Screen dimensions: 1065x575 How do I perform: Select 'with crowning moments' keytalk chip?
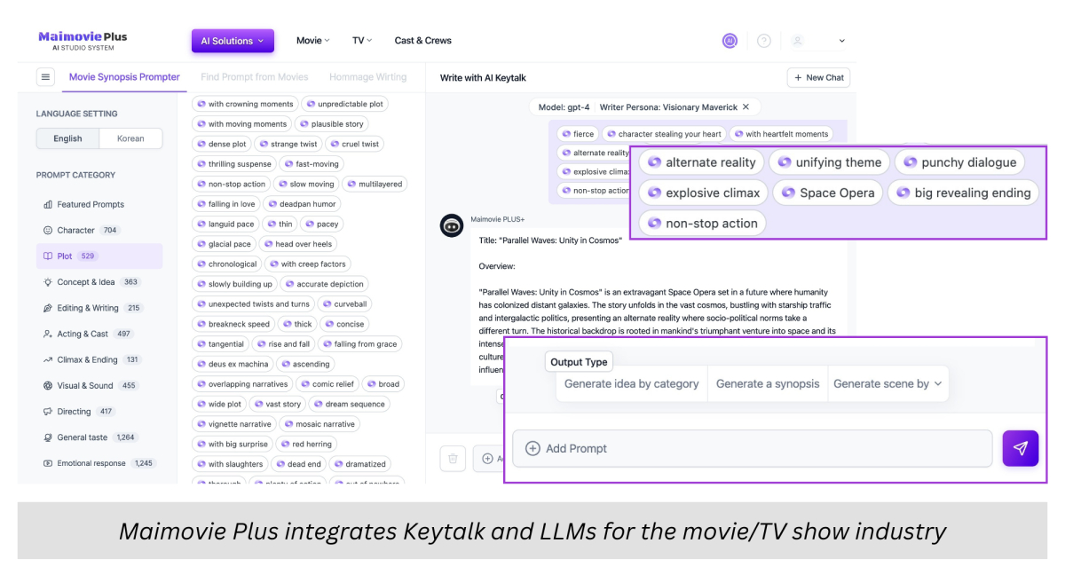click(245, 104)
